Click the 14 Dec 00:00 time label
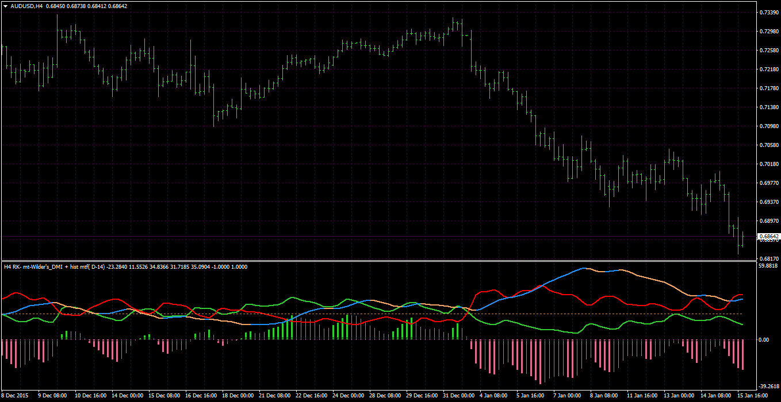The image size is (781, 402). (x=127, y=396)
